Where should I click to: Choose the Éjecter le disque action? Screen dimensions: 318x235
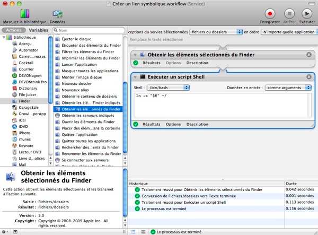76,39
